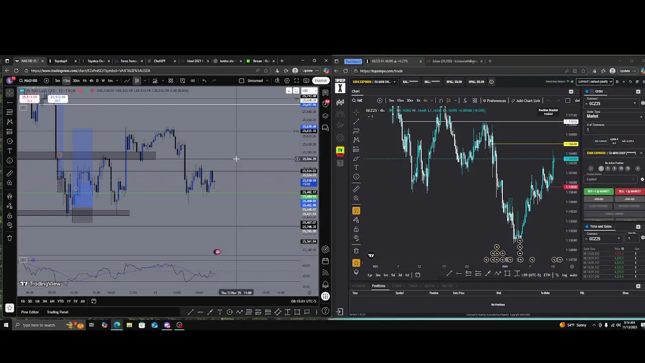This screenshot has height=363, width=645.
Task: Open the Positions tab in TopstepX bottom panel
Action: (x=378, y=286)
